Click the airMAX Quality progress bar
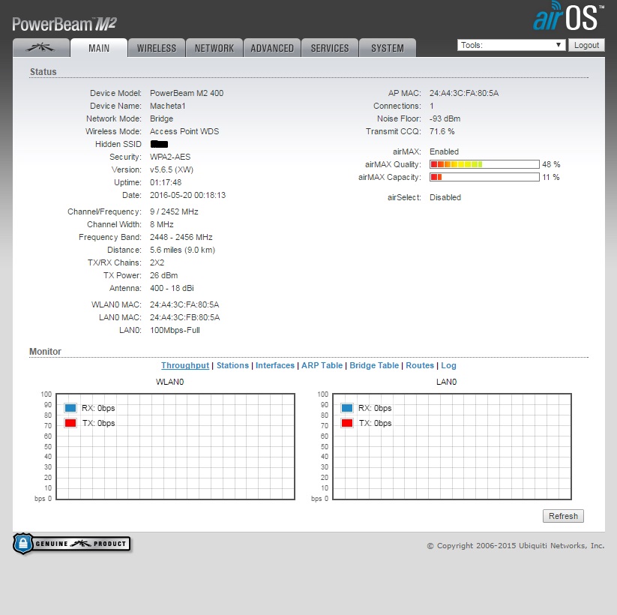The height and width of the screenshot is (615, 617). click(484, 164)
